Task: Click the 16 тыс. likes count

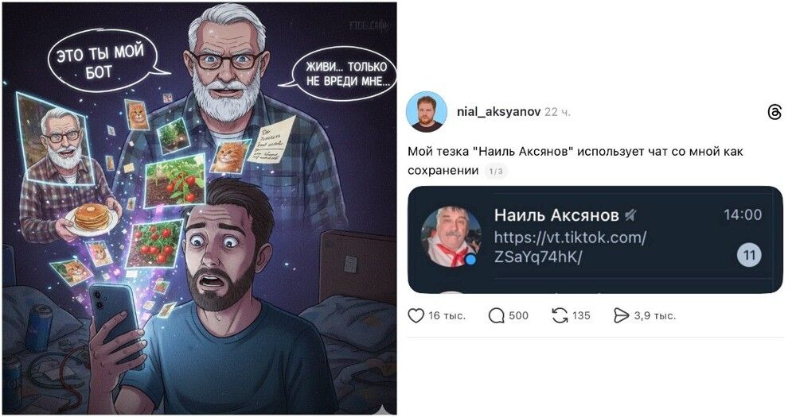Action: pos(447,315)
